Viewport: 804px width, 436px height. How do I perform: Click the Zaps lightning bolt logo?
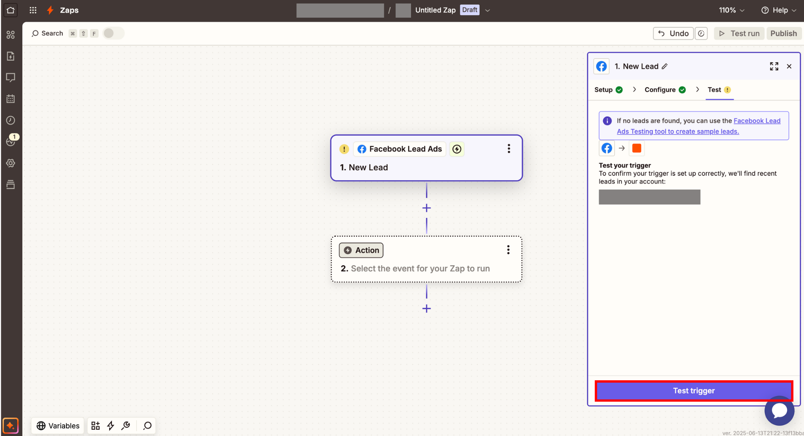pos(50,10)
